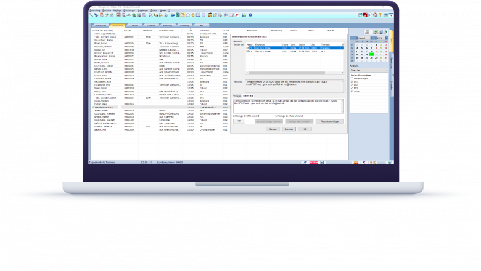
Task: Click the blue help question mark icon
Action: coord(249,14)
